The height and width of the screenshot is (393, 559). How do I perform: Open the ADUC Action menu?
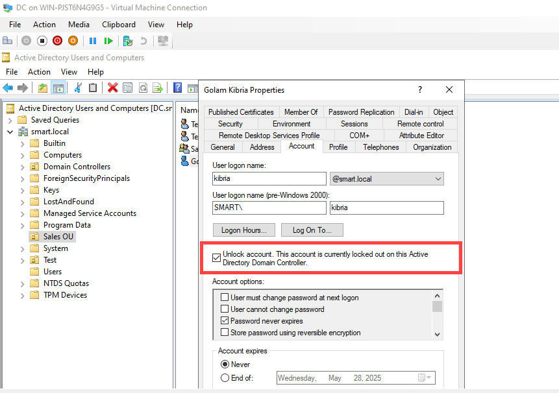tap(39, 72)
